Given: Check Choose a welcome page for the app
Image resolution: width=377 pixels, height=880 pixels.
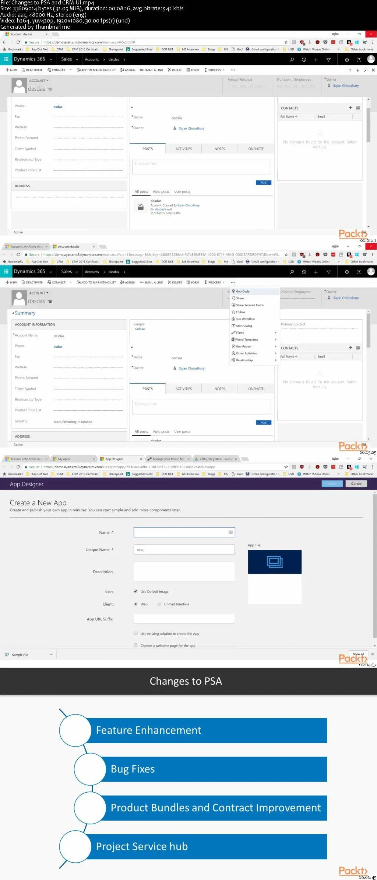Looking at the screenshot, I should coord(135,646).
